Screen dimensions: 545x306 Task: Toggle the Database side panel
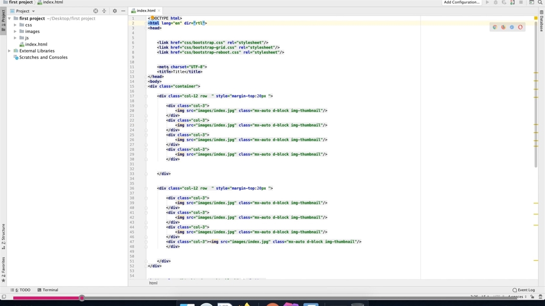[542, 23]
